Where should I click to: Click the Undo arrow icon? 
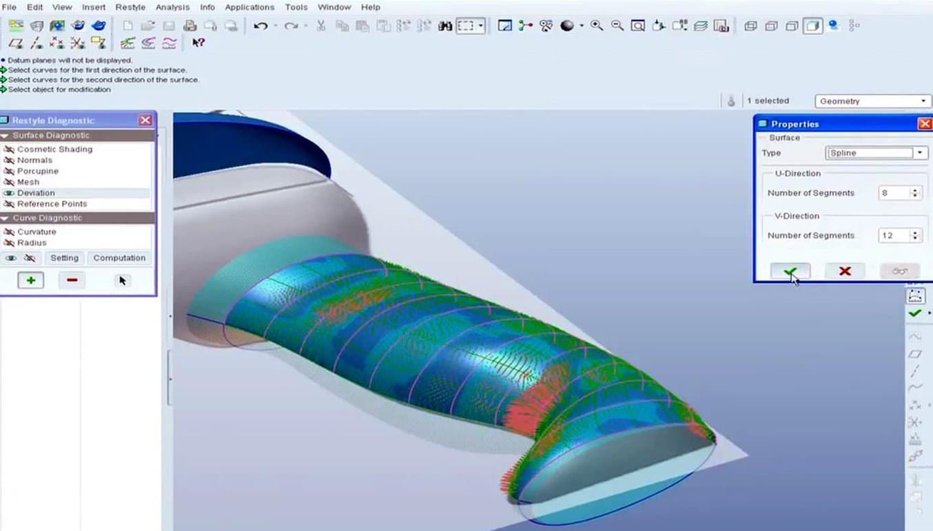260,26
